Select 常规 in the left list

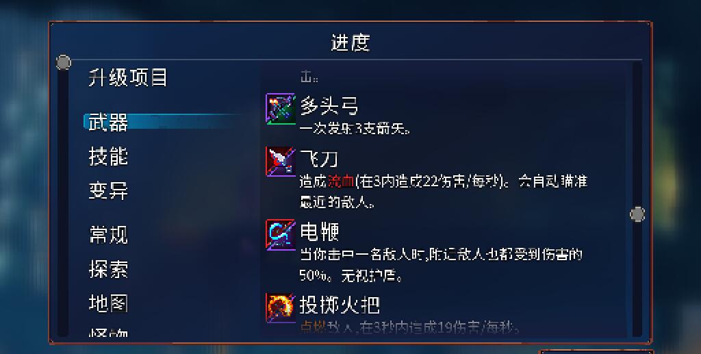pos(108,235)
